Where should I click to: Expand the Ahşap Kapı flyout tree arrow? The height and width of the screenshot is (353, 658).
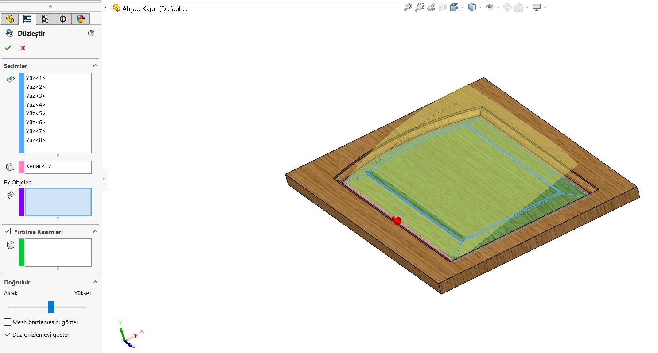(105, 8)
